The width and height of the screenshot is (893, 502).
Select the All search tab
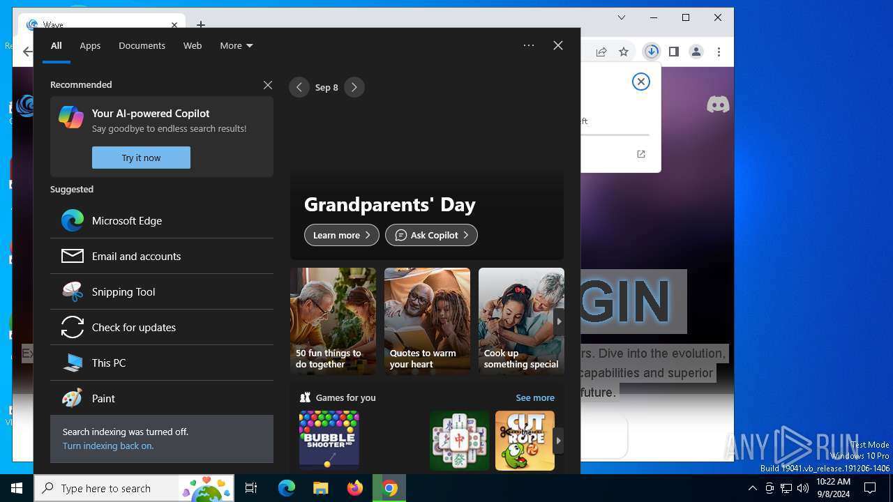(56, 45)
